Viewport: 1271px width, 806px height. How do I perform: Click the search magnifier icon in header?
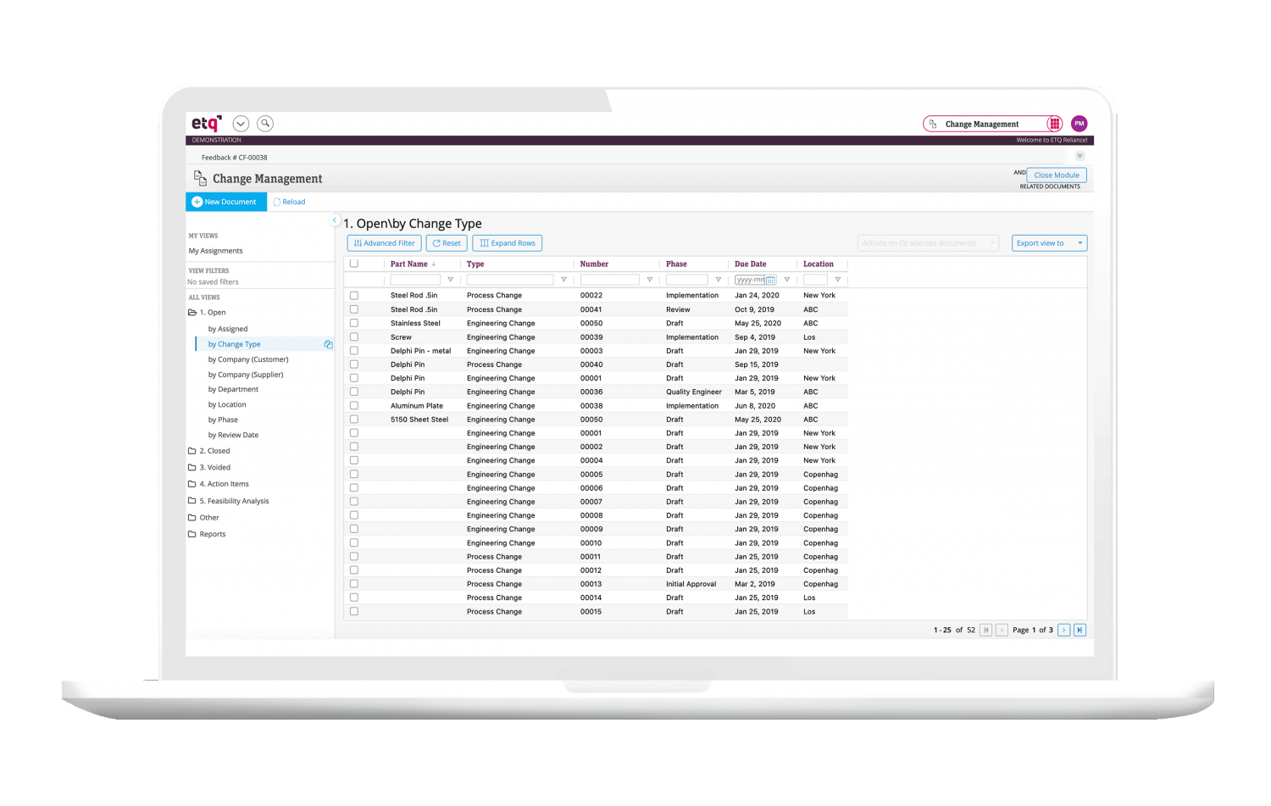pyautogui.click(x=265, y=124)
